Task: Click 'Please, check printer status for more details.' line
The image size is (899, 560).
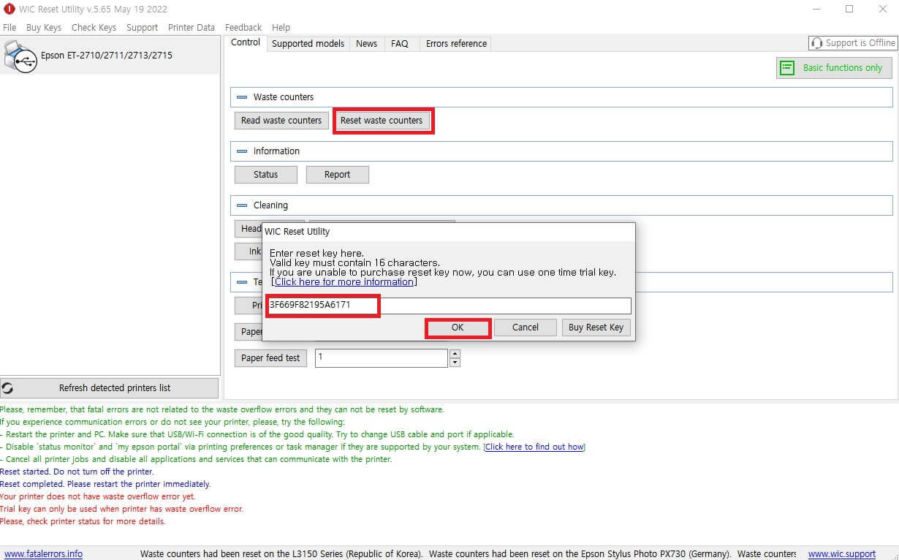Action: click(x=83, y=521)
